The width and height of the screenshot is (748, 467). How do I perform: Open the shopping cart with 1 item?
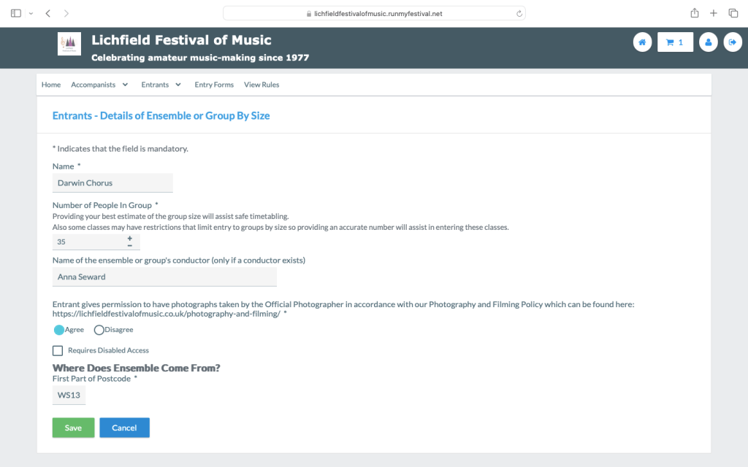[675, 42]
